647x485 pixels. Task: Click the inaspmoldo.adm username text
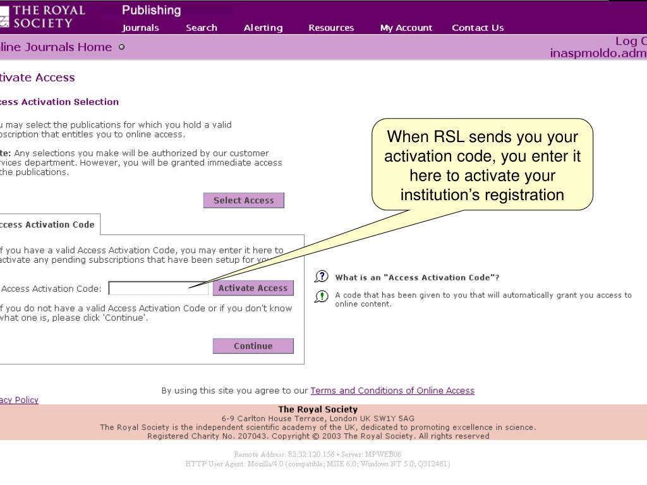point(598,53)
